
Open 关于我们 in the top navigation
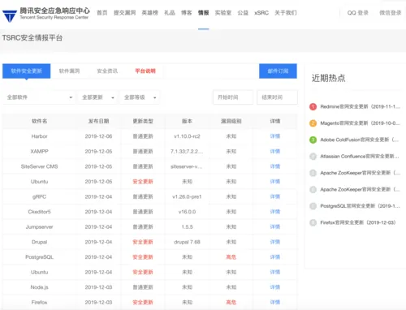click(286, 13)
